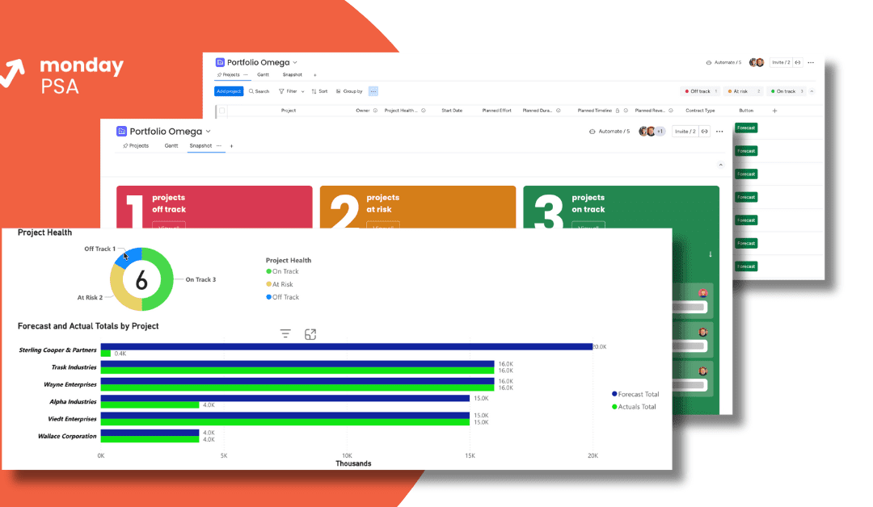
Task: Click the red projects off track card
Action: pos(214,207)
